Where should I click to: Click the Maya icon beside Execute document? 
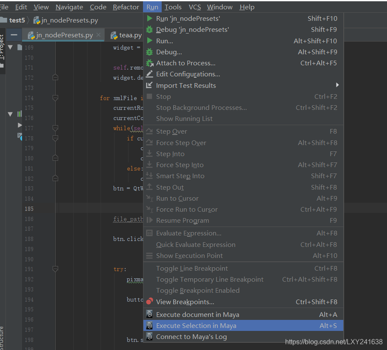coord(149,314)
